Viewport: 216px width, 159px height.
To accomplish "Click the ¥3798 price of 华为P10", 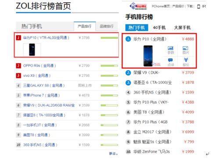I will point(84,38).
